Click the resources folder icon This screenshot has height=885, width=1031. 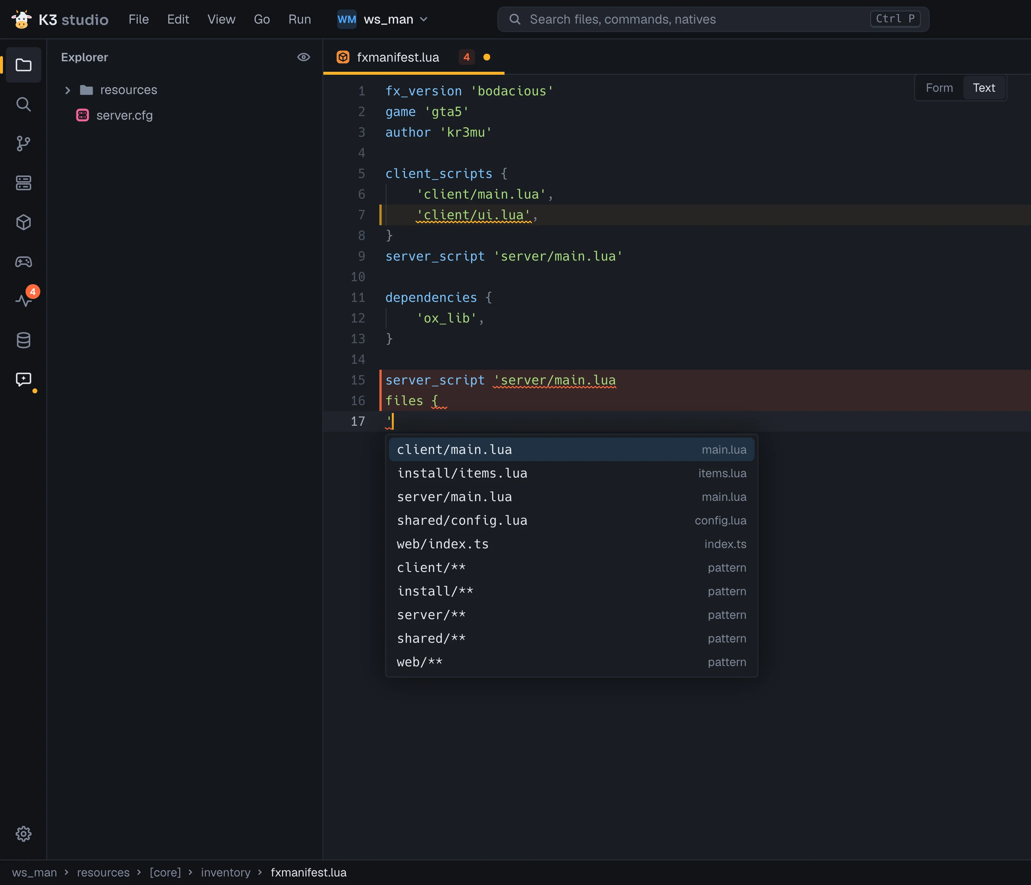coord(86,90)
